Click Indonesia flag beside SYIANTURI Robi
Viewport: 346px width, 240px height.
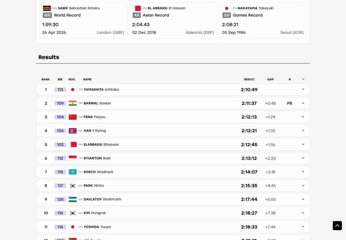(73, 158)
